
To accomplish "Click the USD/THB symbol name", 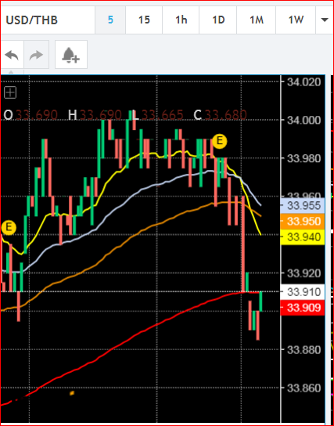I will [32, 20].
